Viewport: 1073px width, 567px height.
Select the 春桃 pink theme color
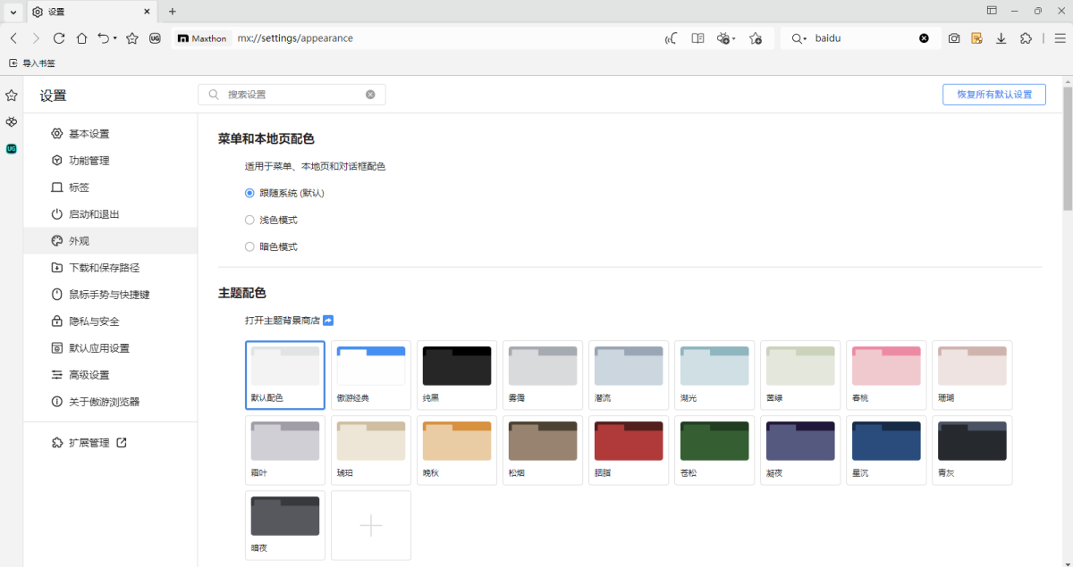[x=886, y=375]
